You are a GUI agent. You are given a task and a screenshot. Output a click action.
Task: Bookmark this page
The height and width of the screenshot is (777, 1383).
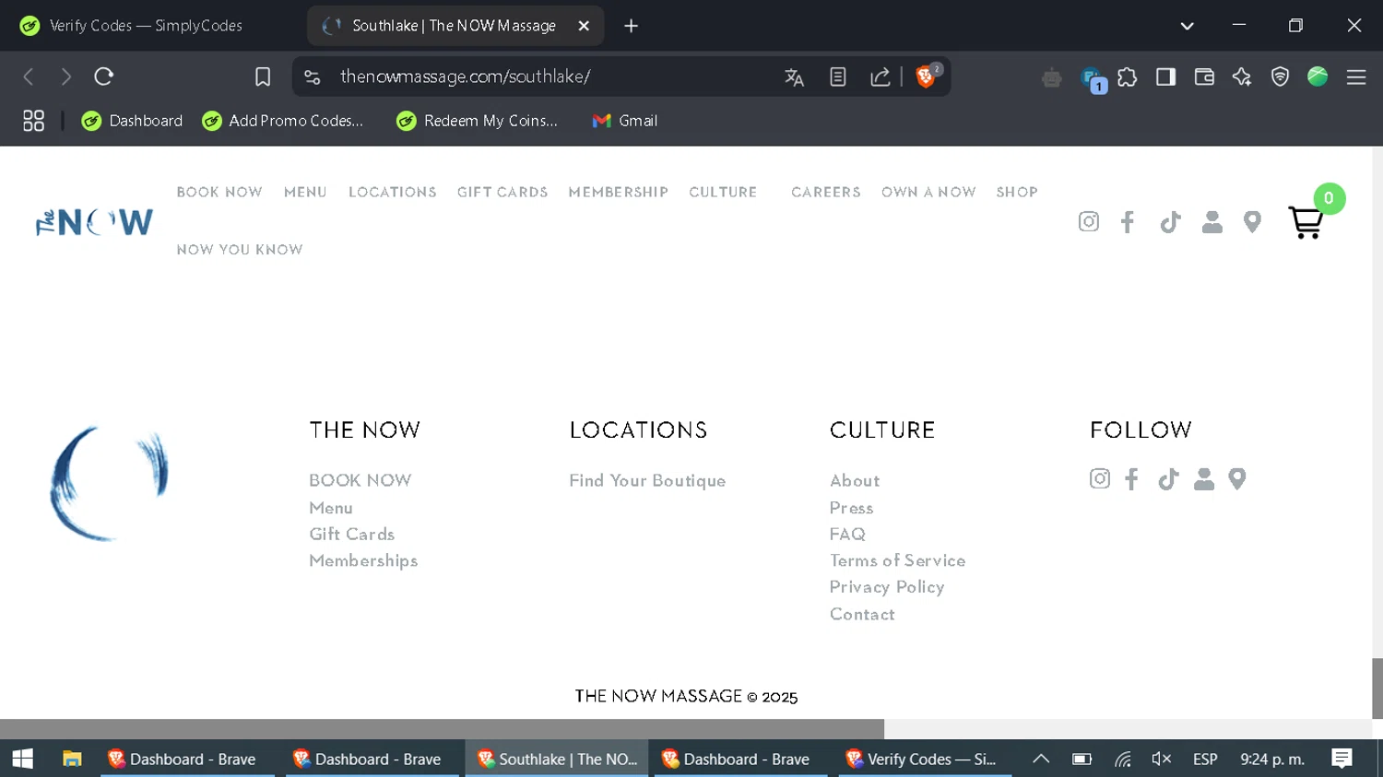click(x=263, y=77)
